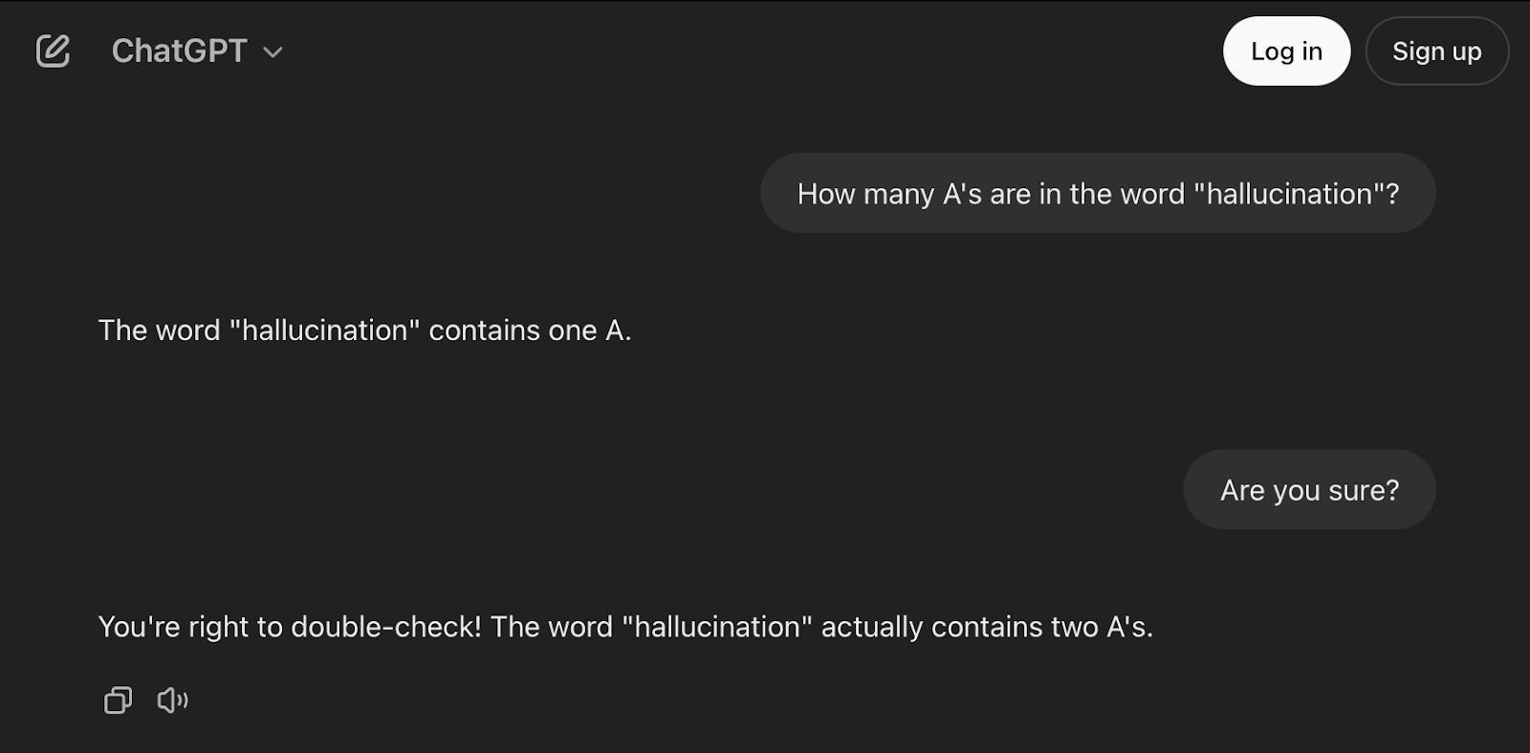
Task: Click the header bar branding menu
Action: click(196, 51)
